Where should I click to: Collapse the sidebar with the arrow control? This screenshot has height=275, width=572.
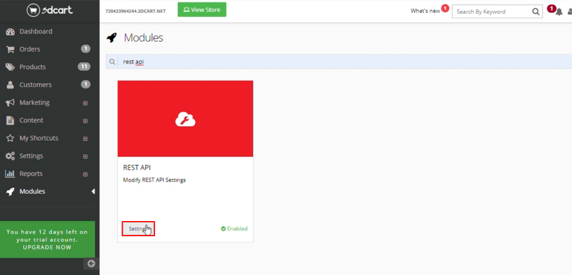pos(91,264)
